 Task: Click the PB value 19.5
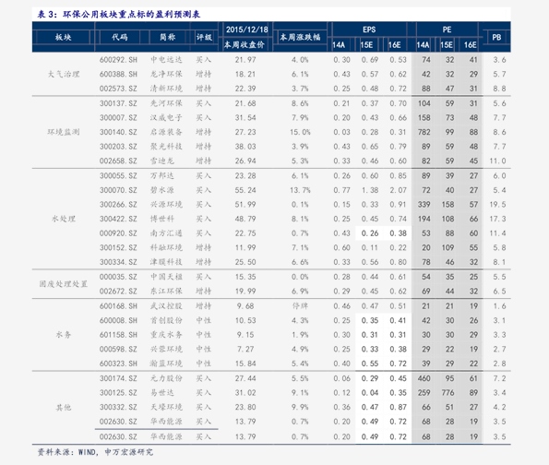tap(497, 205)
